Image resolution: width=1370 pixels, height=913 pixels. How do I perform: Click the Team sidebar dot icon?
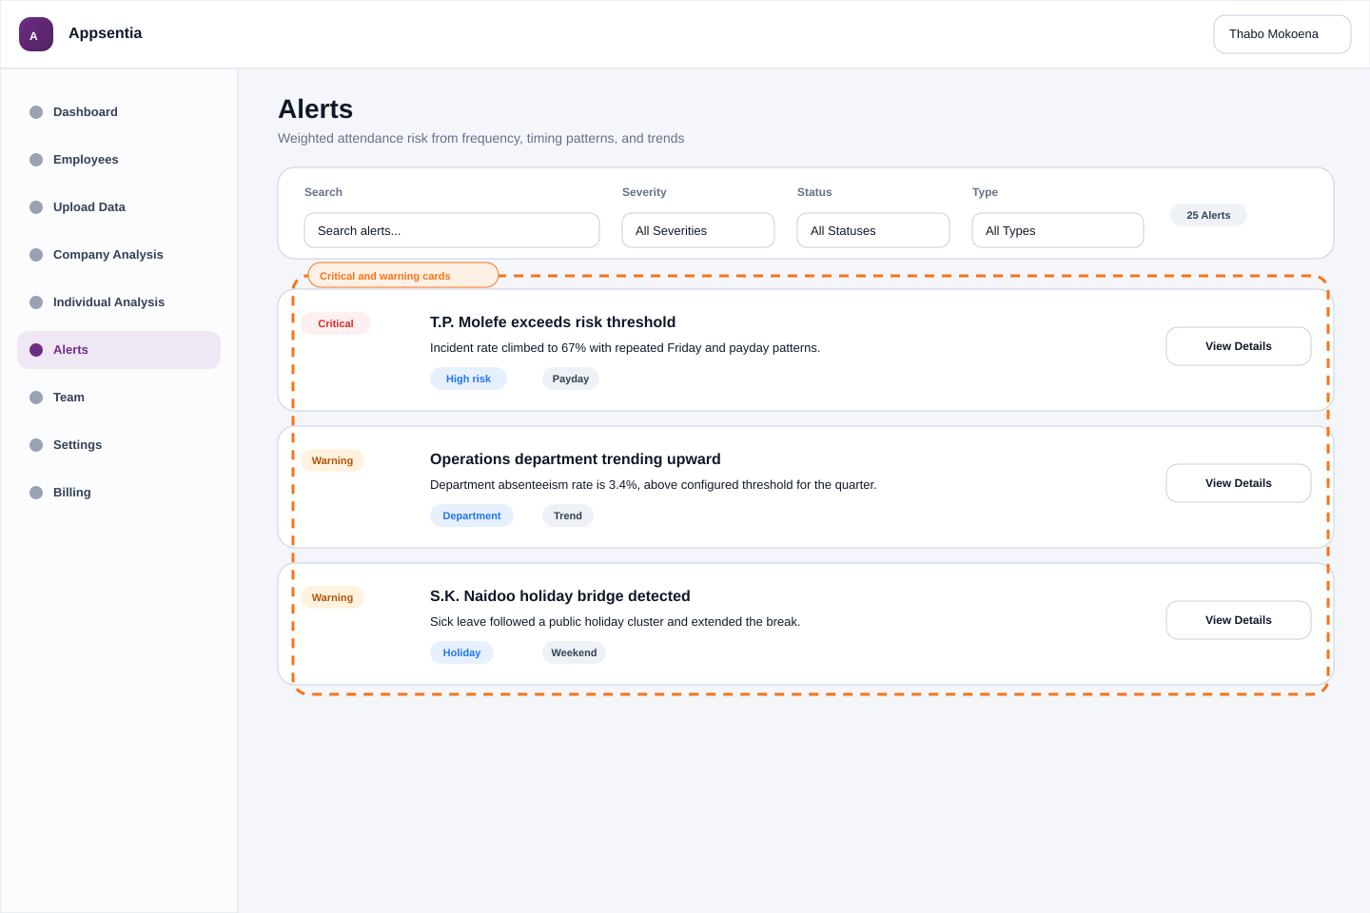[36, 398]
